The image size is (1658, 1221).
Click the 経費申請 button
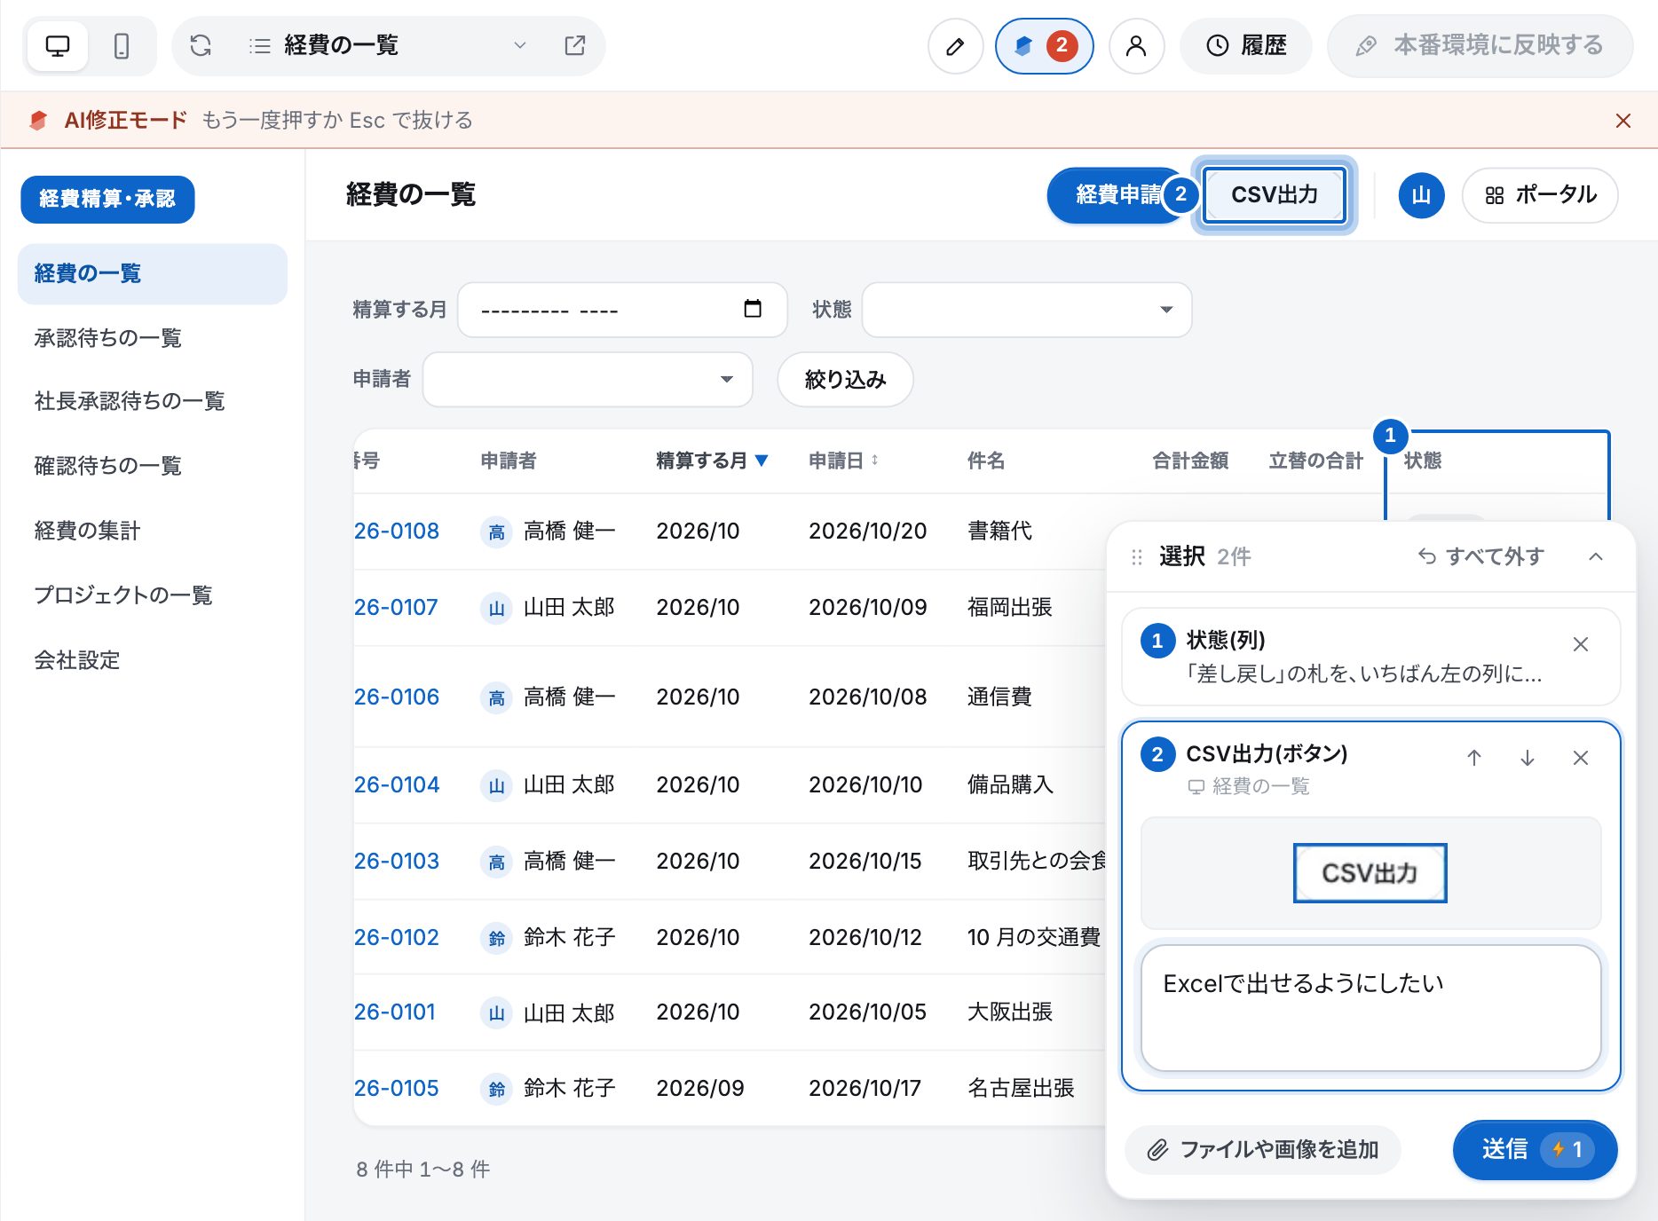click(1114, 195)
